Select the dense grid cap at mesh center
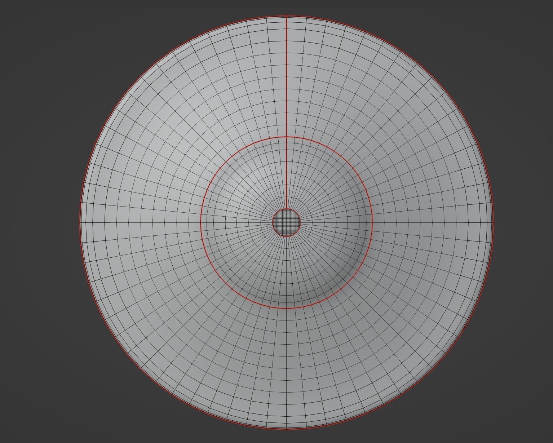 tap(286, 223)
